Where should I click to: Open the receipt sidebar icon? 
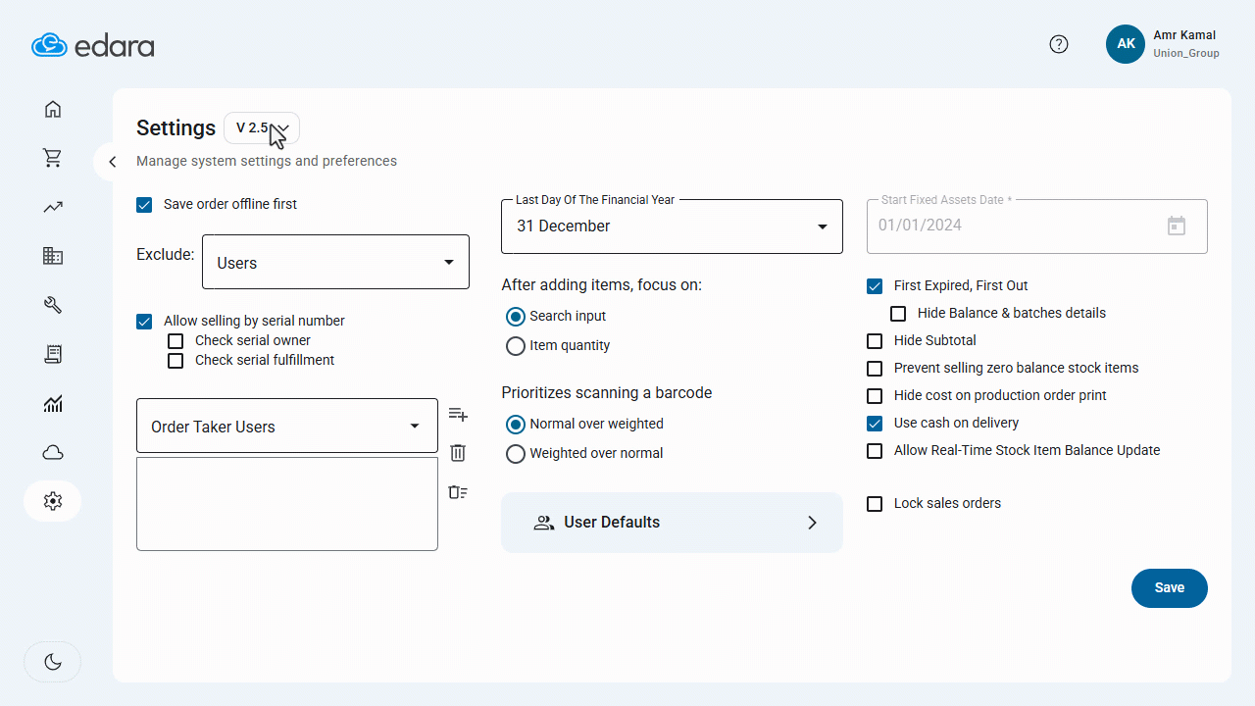tap(53, 354)
